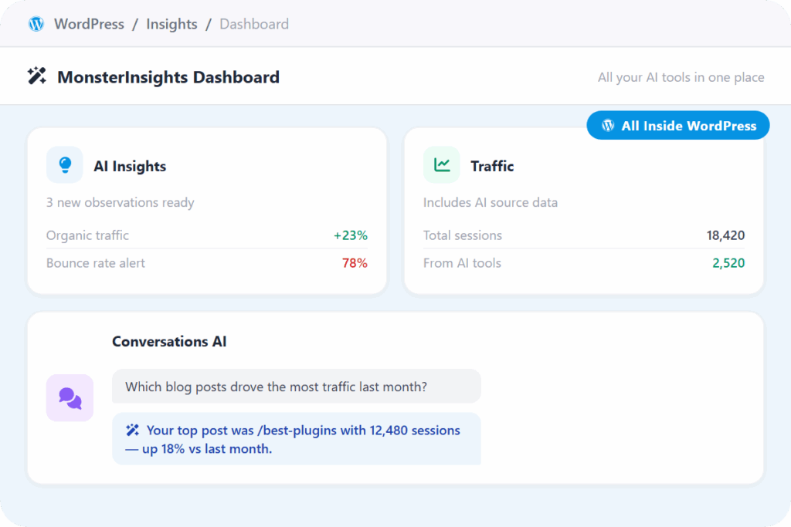
Task: Click the sparkle wand icon in the AI reply
Action: coord(133,431)
